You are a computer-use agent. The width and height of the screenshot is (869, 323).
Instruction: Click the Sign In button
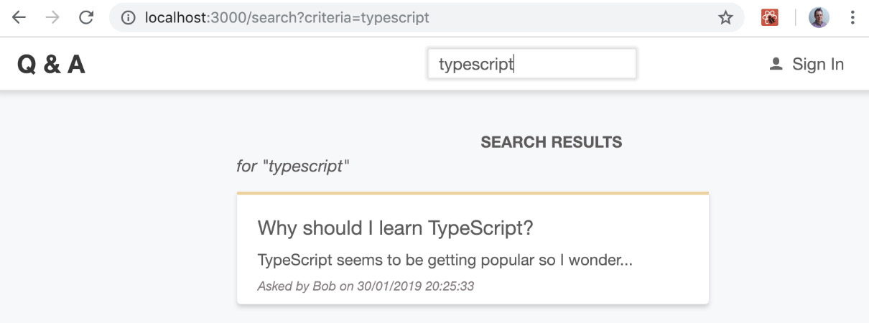807,65
